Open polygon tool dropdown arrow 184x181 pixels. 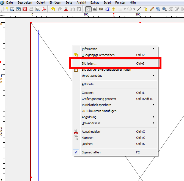pyautogui.click(x=134, y=9)
